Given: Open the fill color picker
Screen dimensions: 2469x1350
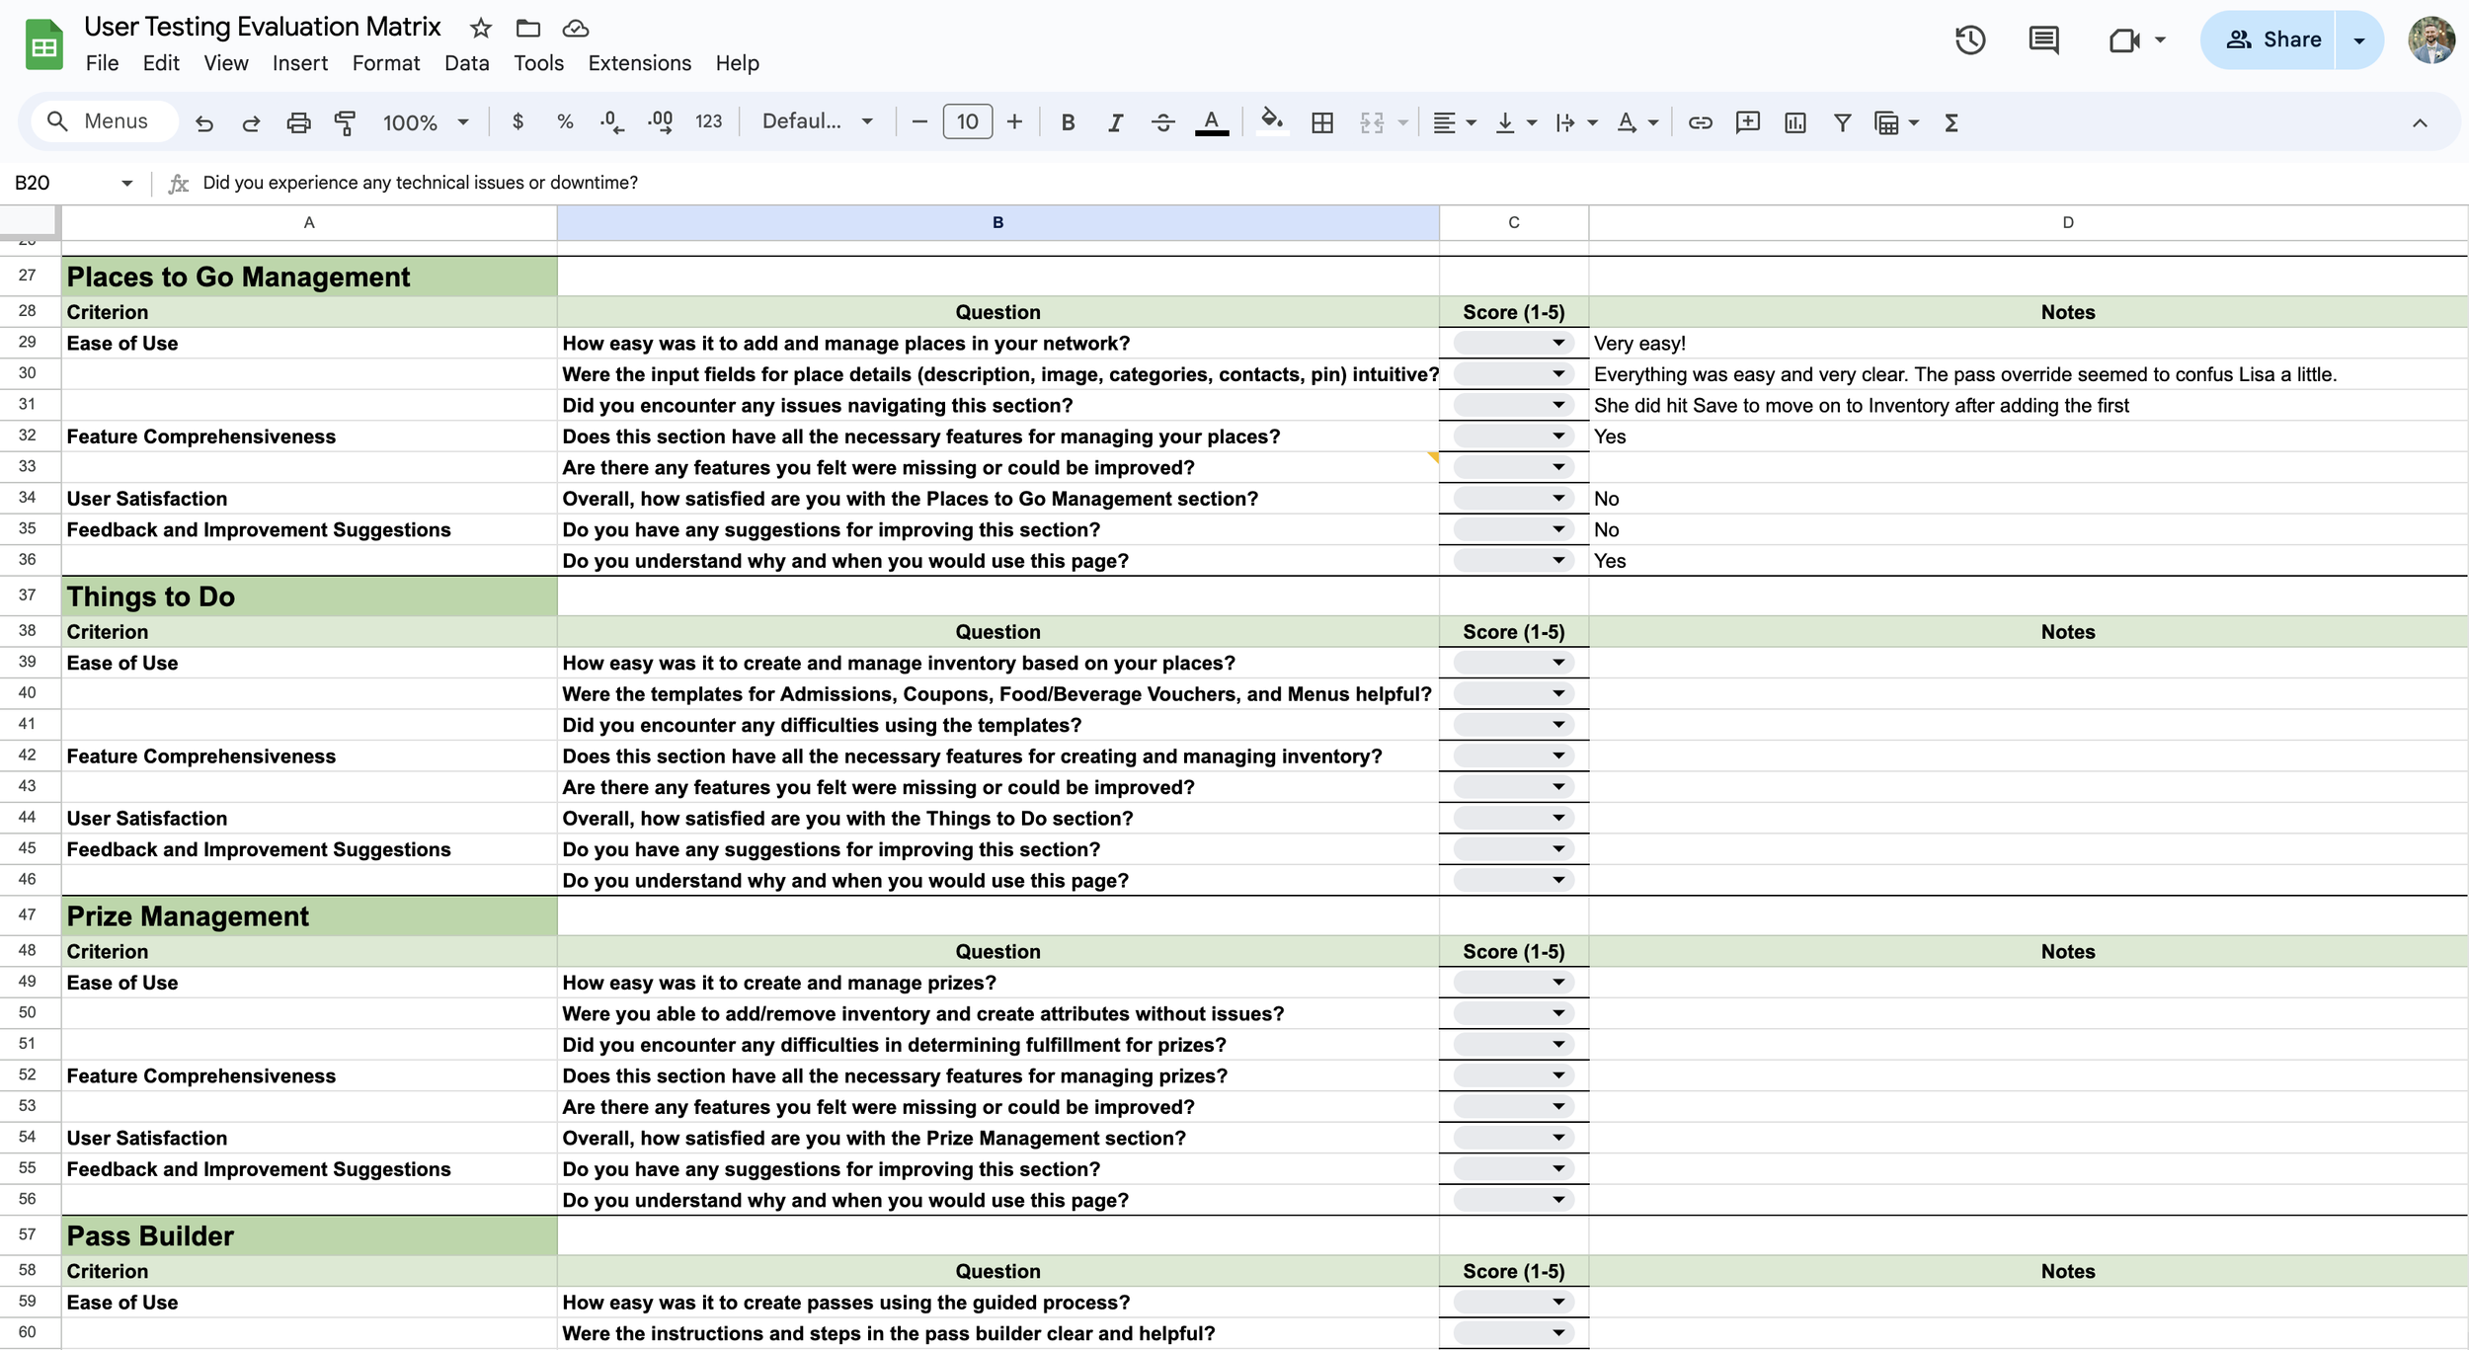Looking at the screenshot, I should tap(1272, 122).
